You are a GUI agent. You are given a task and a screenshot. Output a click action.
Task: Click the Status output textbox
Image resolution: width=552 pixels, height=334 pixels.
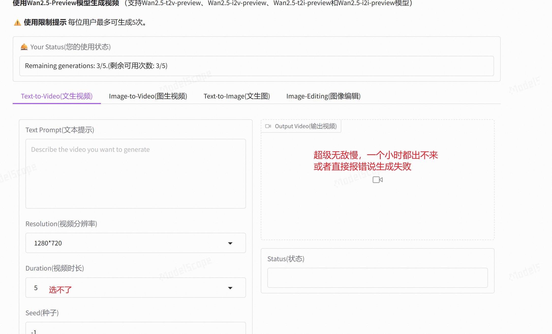[377, 278]
